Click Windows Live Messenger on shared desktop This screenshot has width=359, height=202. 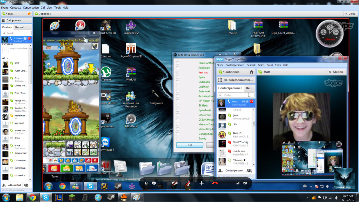131,100
